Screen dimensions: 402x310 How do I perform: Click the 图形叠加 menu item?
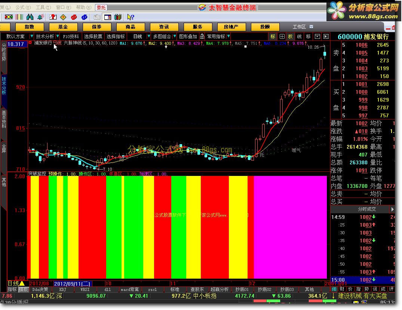pos(188,36)
